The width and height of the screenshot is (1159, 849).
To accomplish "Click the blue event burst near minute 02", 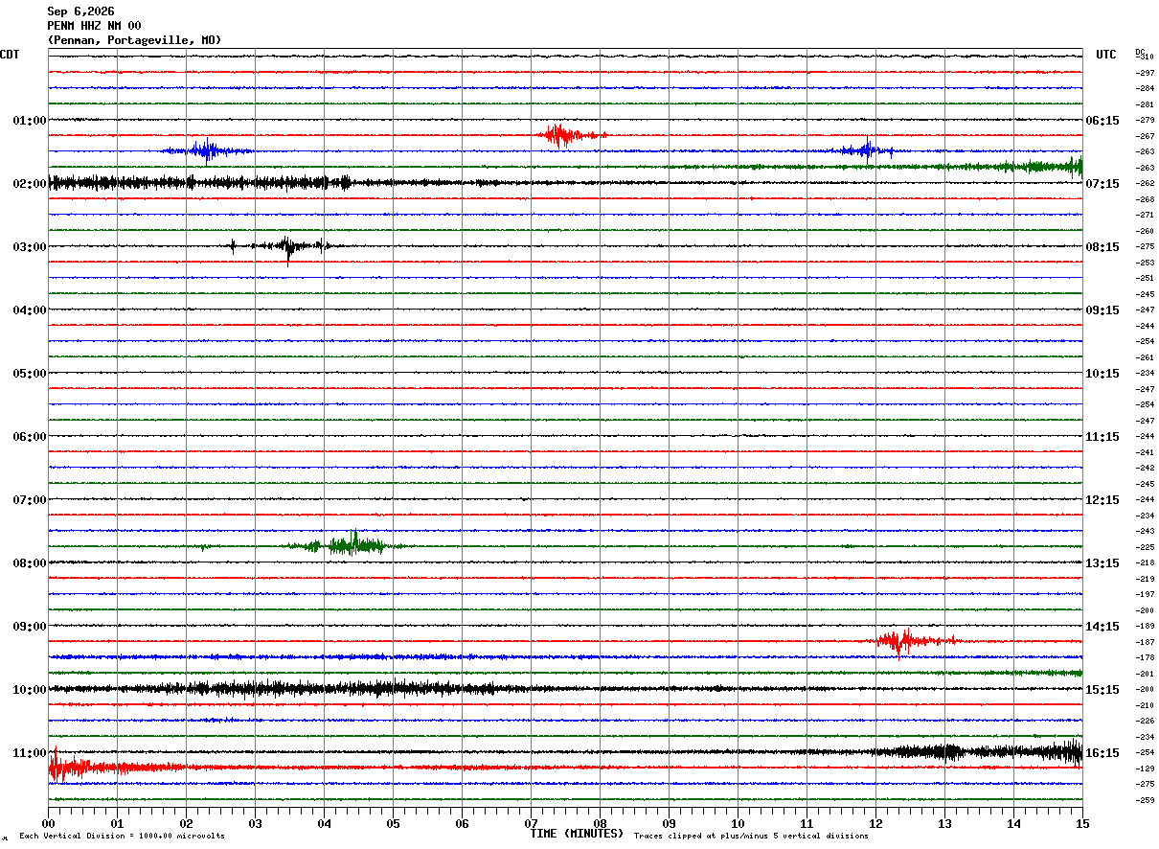I will point(207,150).
